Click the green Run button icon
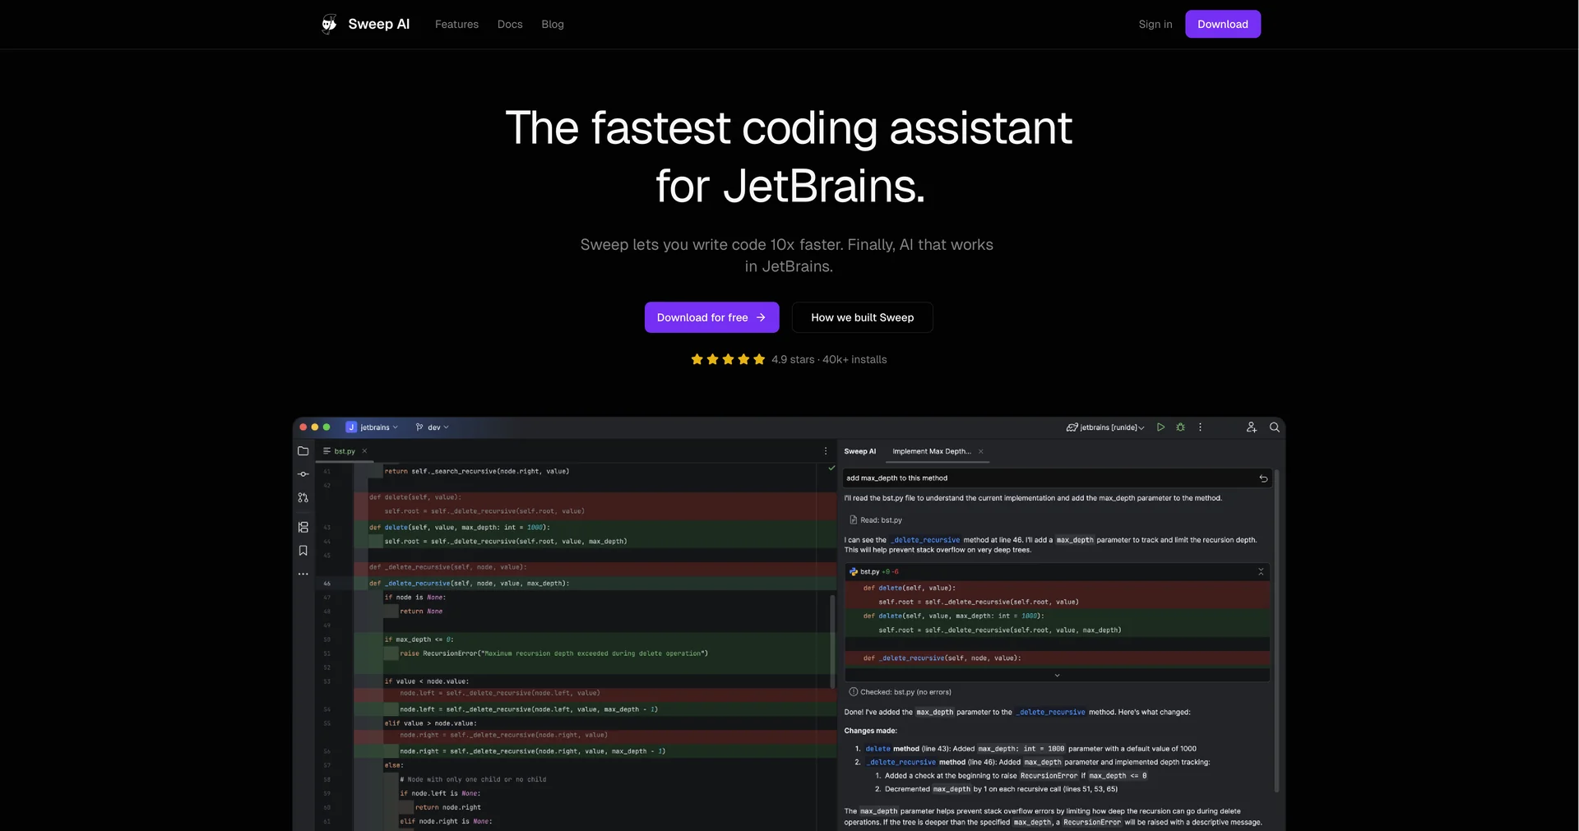The height and width of the screenshot is (831, 1579). (x=1160, y=427)
